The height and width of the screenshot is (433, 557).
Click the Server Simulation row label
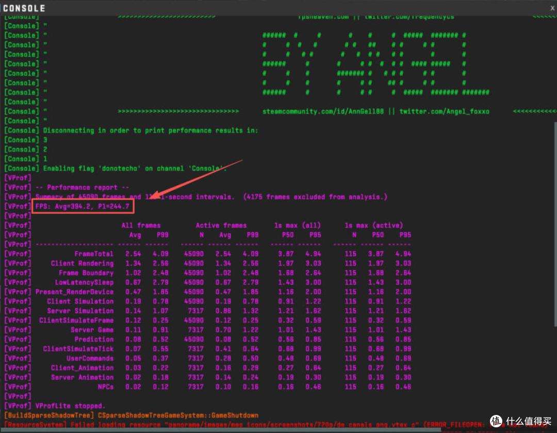tap(80, 311)
